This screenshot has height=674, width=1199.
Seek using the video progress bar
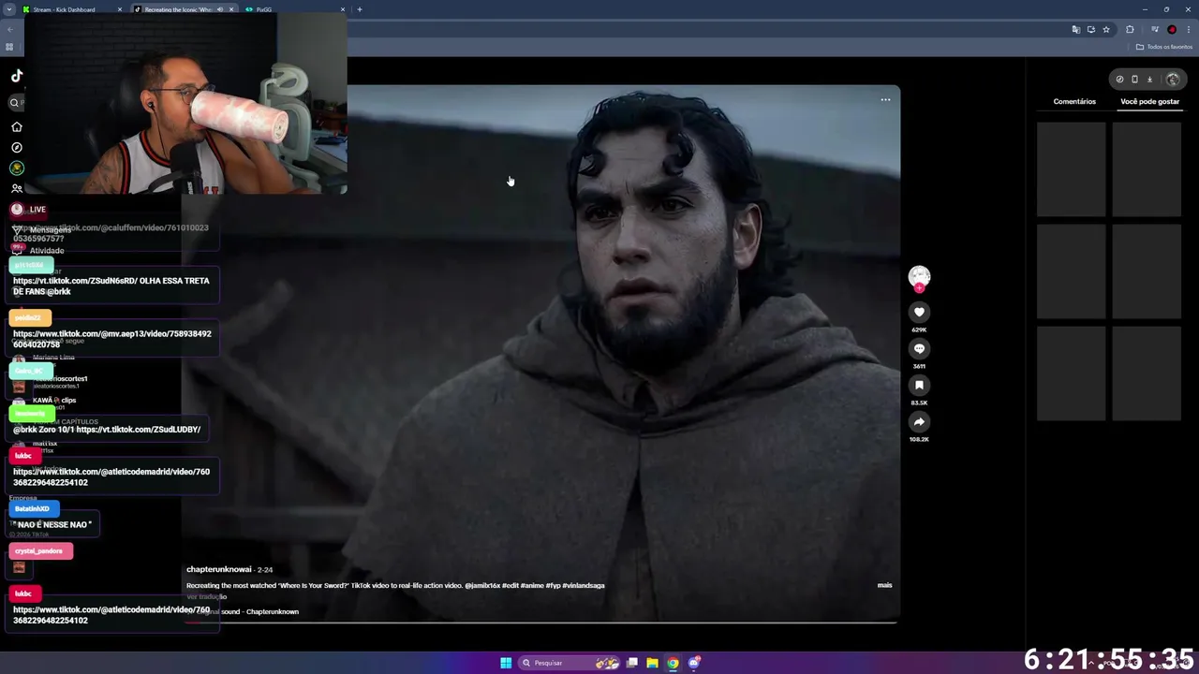[541, 622]
